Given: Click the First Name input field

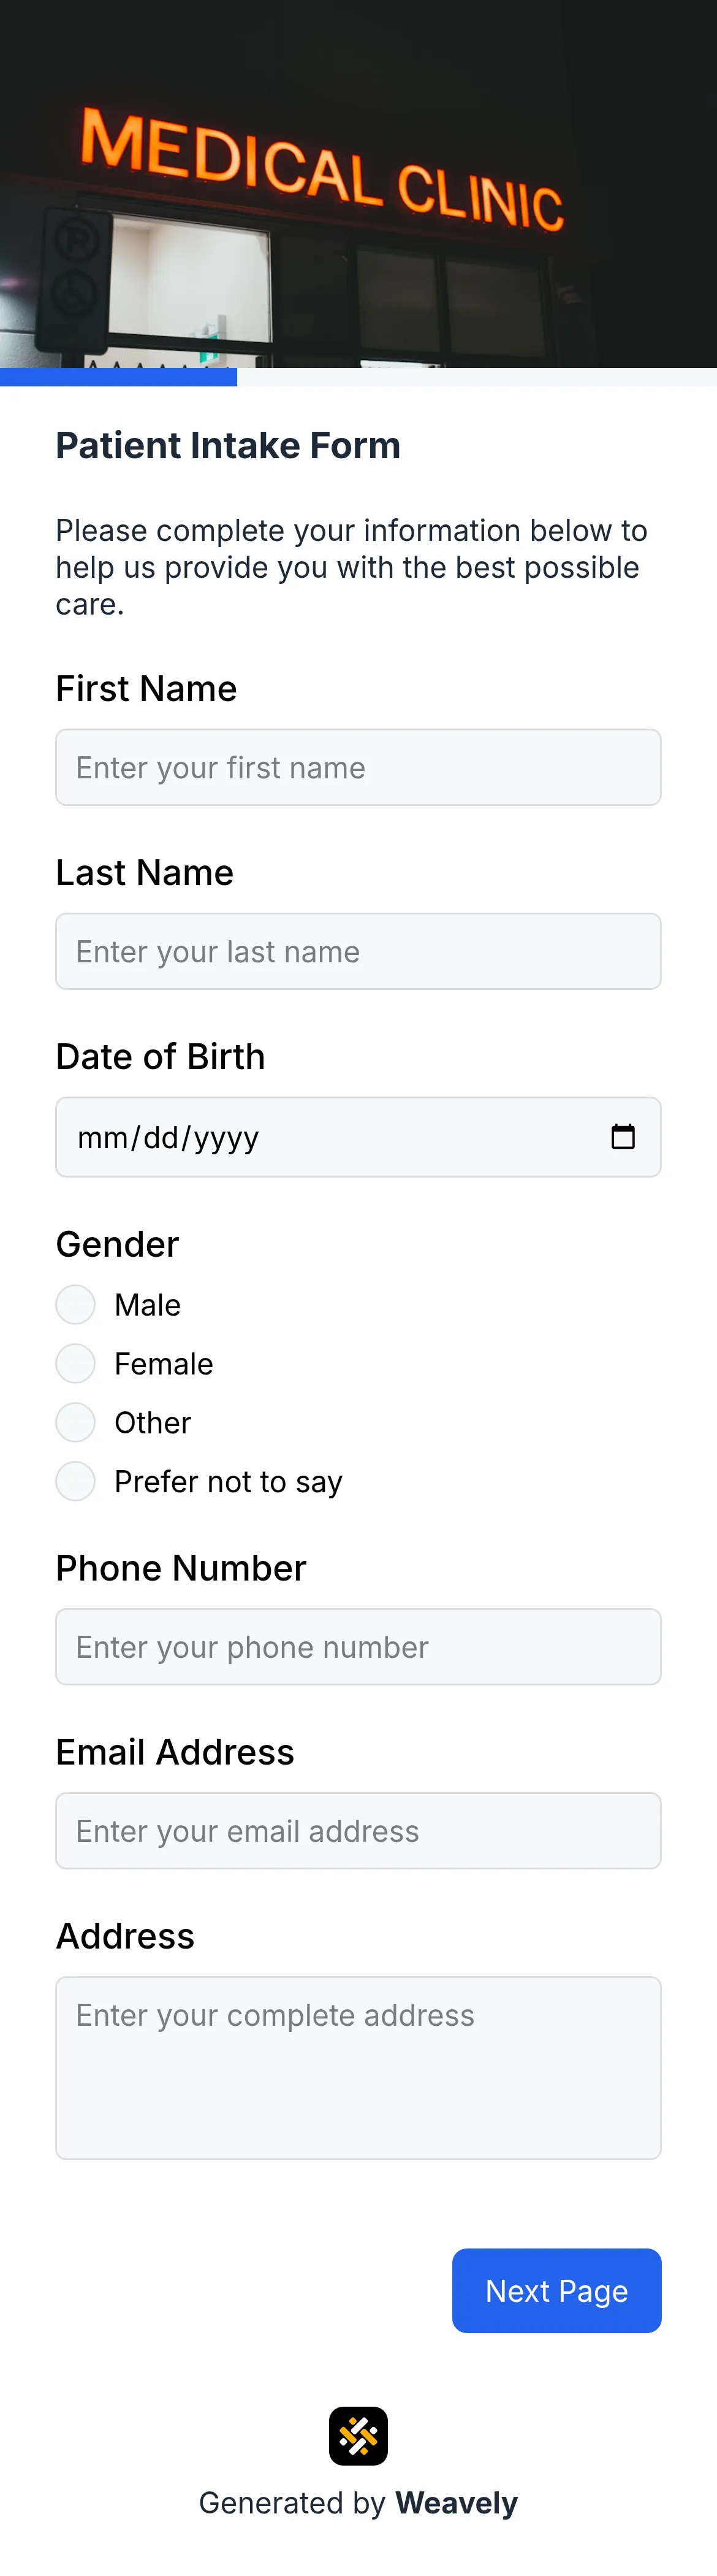Looking at the screenshot, I should 358,767.
